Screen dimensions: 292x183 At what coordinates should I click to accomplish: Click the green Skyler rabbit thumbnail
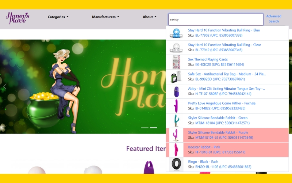click(x=176, y=120)
